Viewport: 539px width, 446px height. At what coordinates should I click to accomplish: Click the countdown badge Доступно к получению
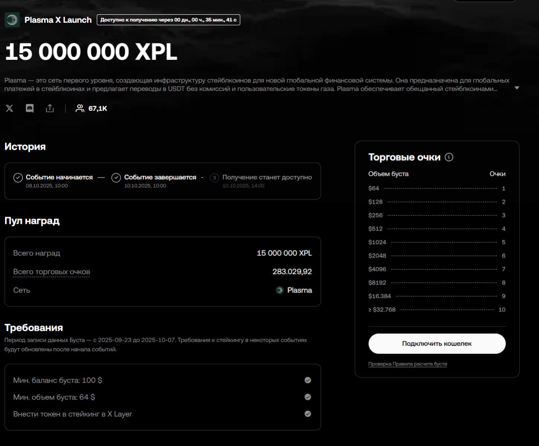coord(168,20)
